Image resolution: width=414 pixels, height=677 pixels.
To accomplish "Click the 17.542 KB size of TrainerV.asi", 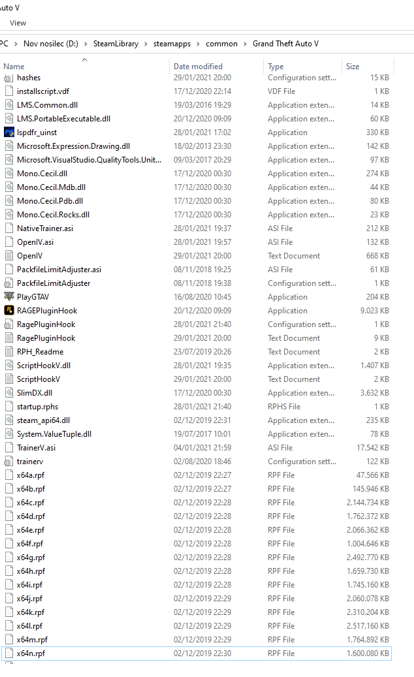I will coord(373,448).
